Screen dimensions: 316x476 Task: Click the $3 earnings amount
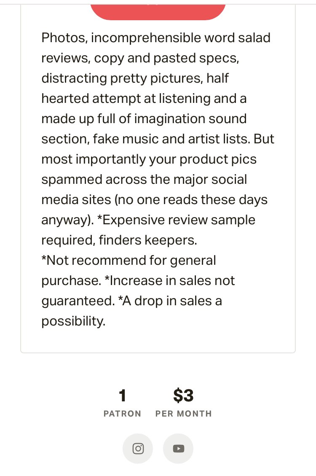click(183, 395)
